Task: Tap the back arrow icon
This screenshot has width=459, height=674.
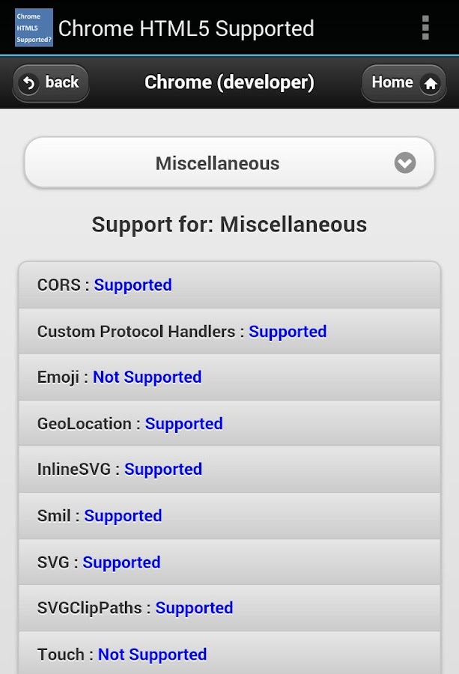Action: [30, 83]
